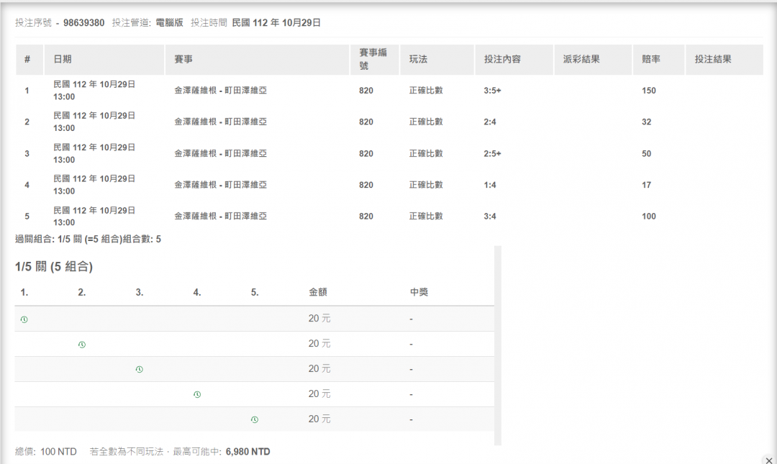Click match name 金澤薩維根 - 町田澤維亞 in row 1
The height and width of the screenshot is (464, 777).
click(x=221, y=91)
